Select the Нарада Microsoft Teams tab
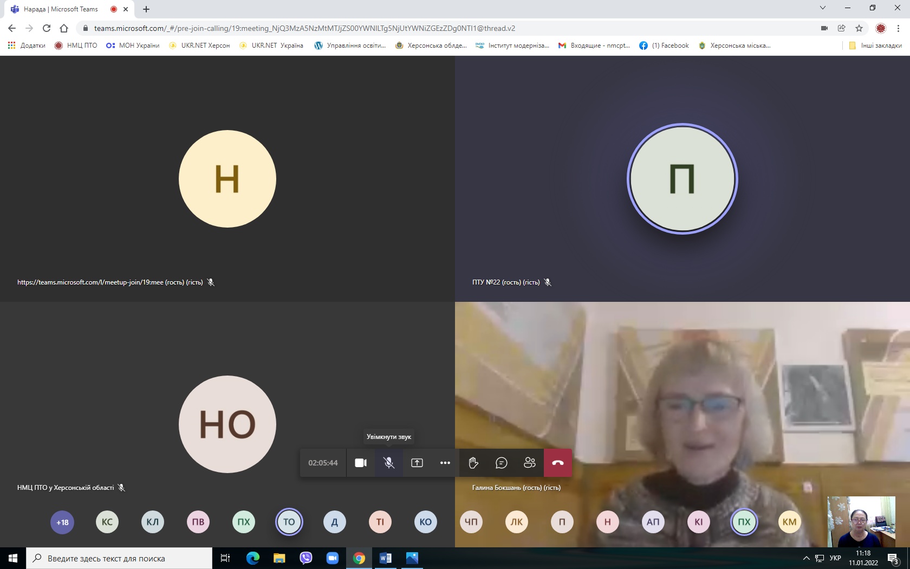 pyautogui.click(x=61, y=9)
